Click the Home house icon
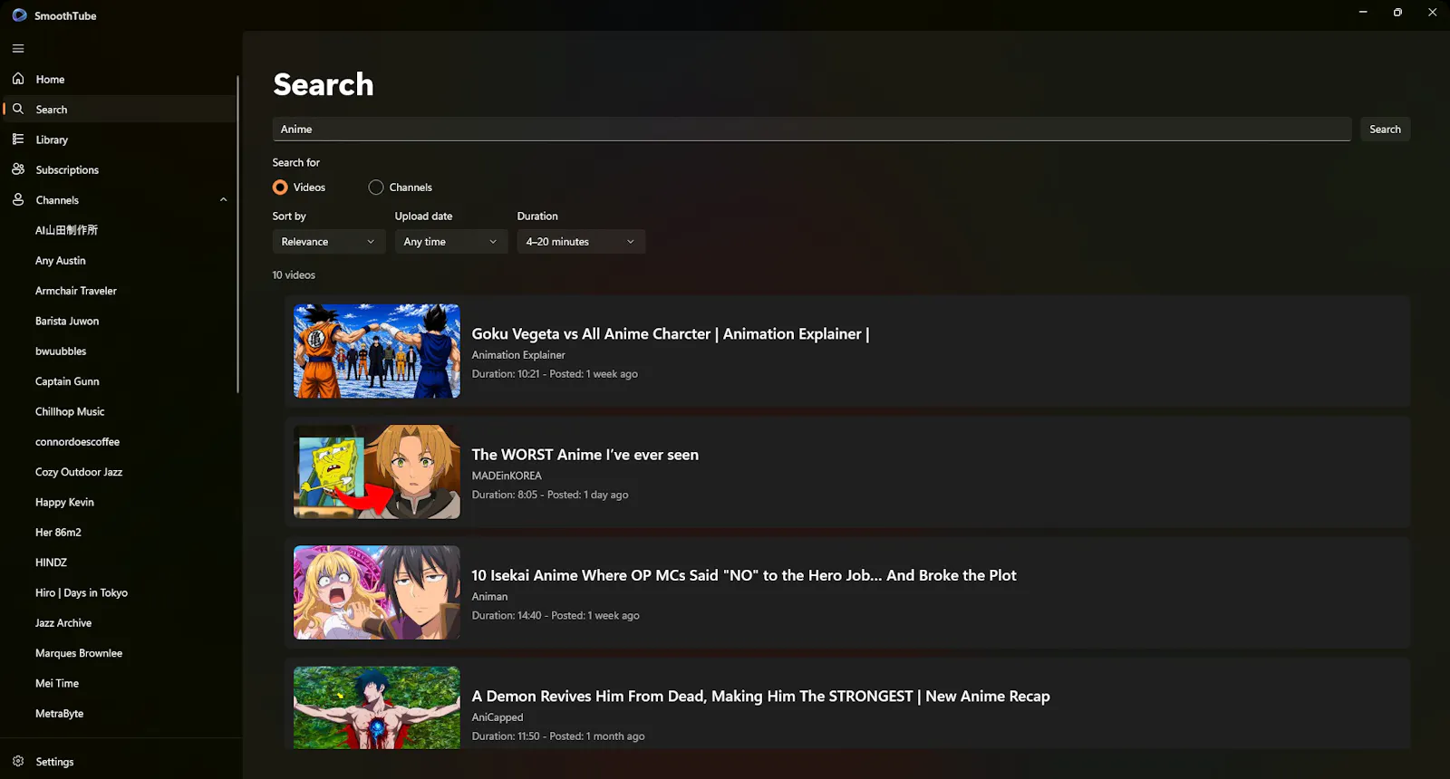1450x779 pixels. tap(18, 79)
